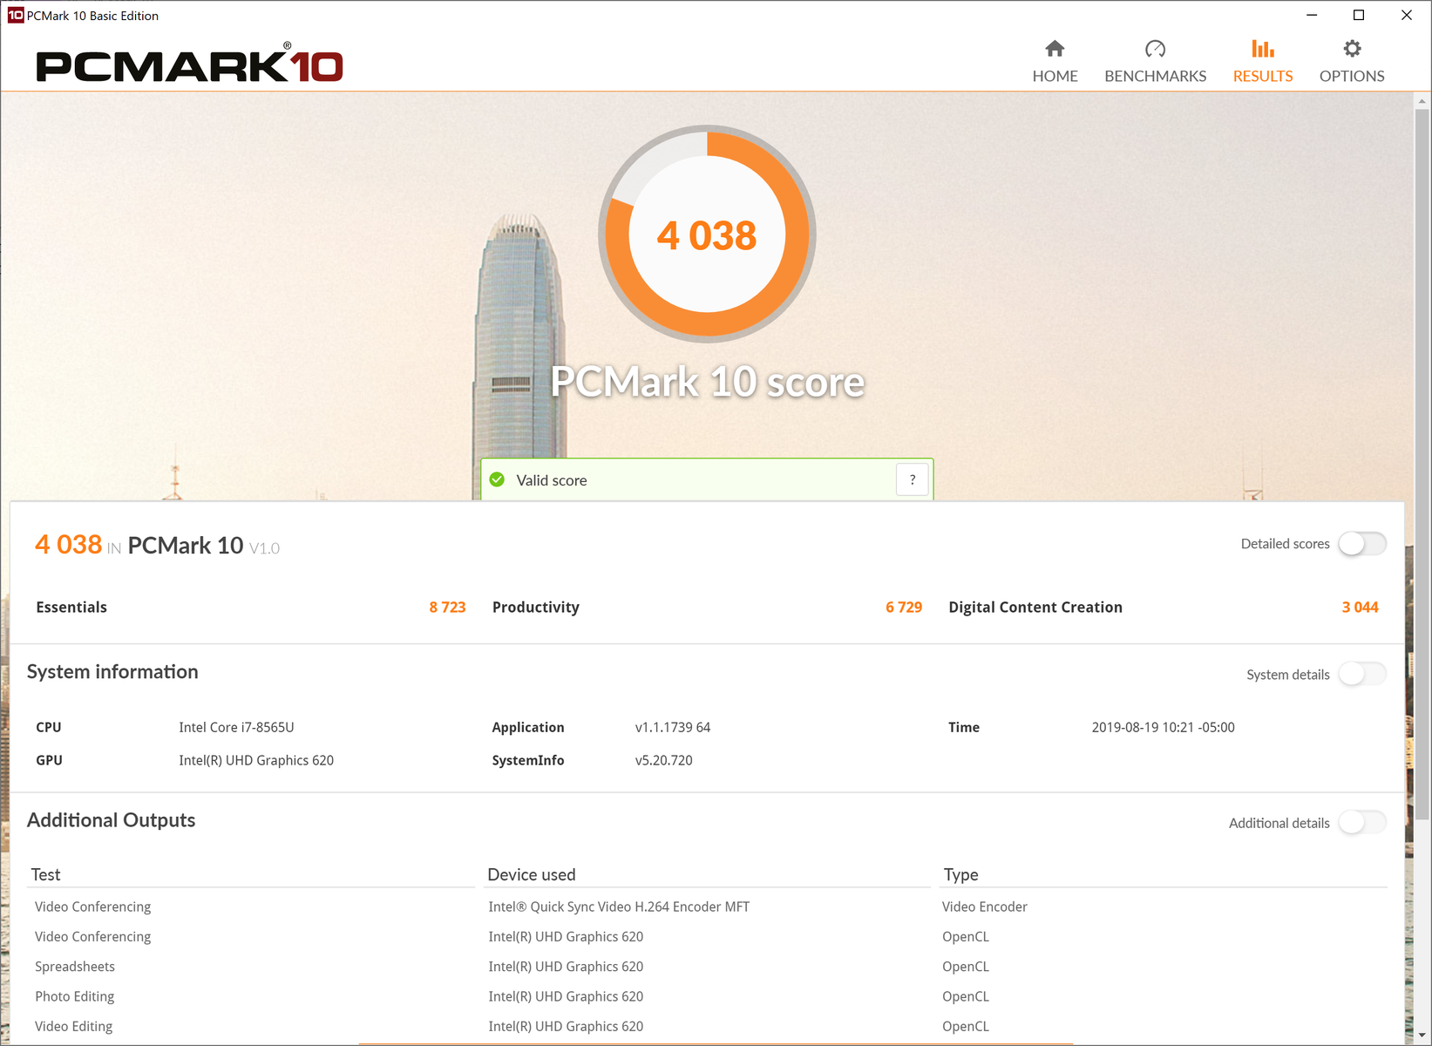Click the orange score ring gauge
The width and height of the screenshot is (1432, 1046).
pos(707,234)
